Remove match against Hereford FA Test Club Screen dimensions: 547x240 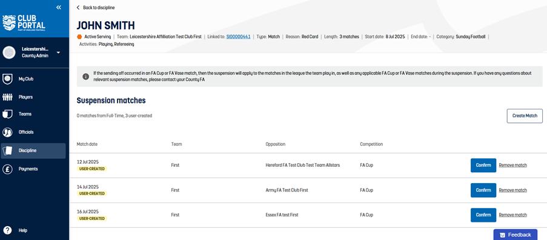[512, 166]
